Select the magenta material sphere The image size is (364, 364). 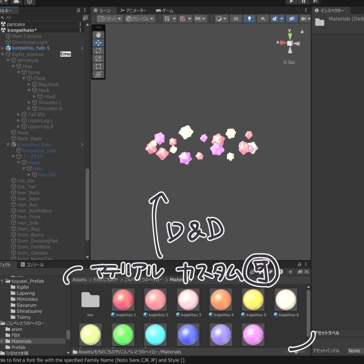pos(253,334)
